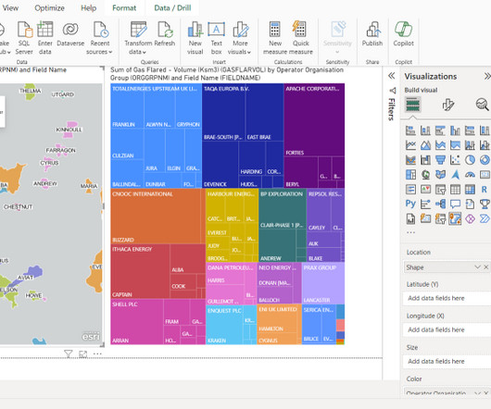Remove Shape field from Location
Viewport: 491px width, 409px height.
click(x=486, y=267)
